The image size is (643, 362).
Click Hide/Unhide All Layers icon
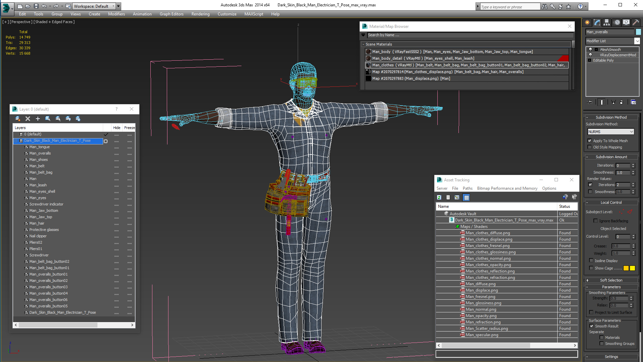(x=68, y=119)
